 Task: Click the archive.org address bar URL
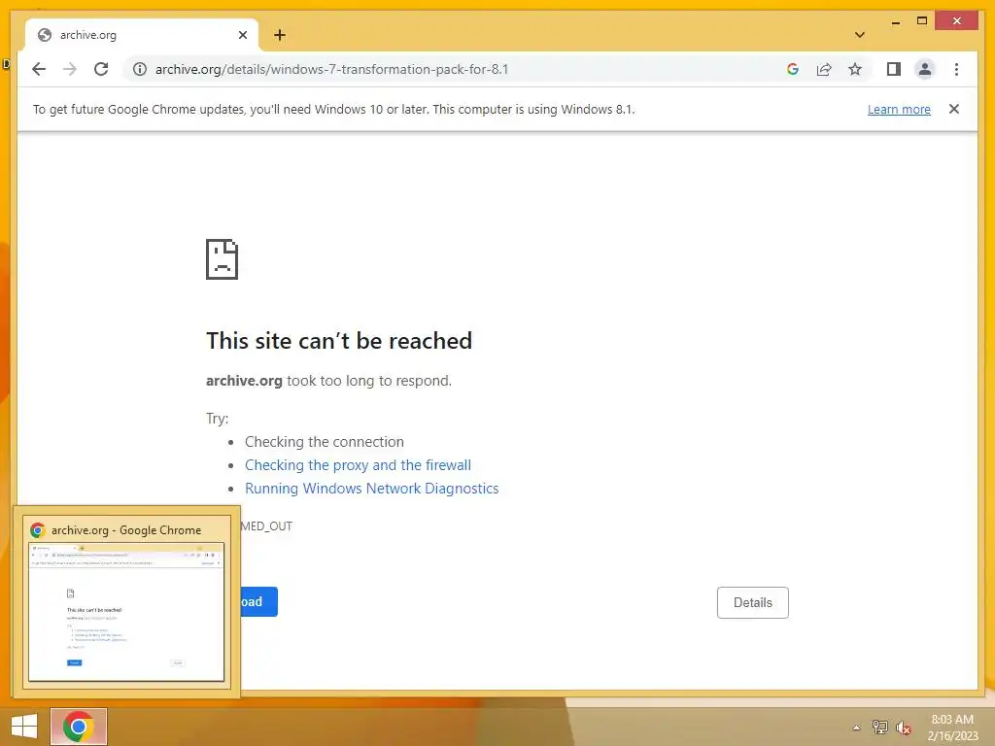pyautogui.click(x=332, y=69)
